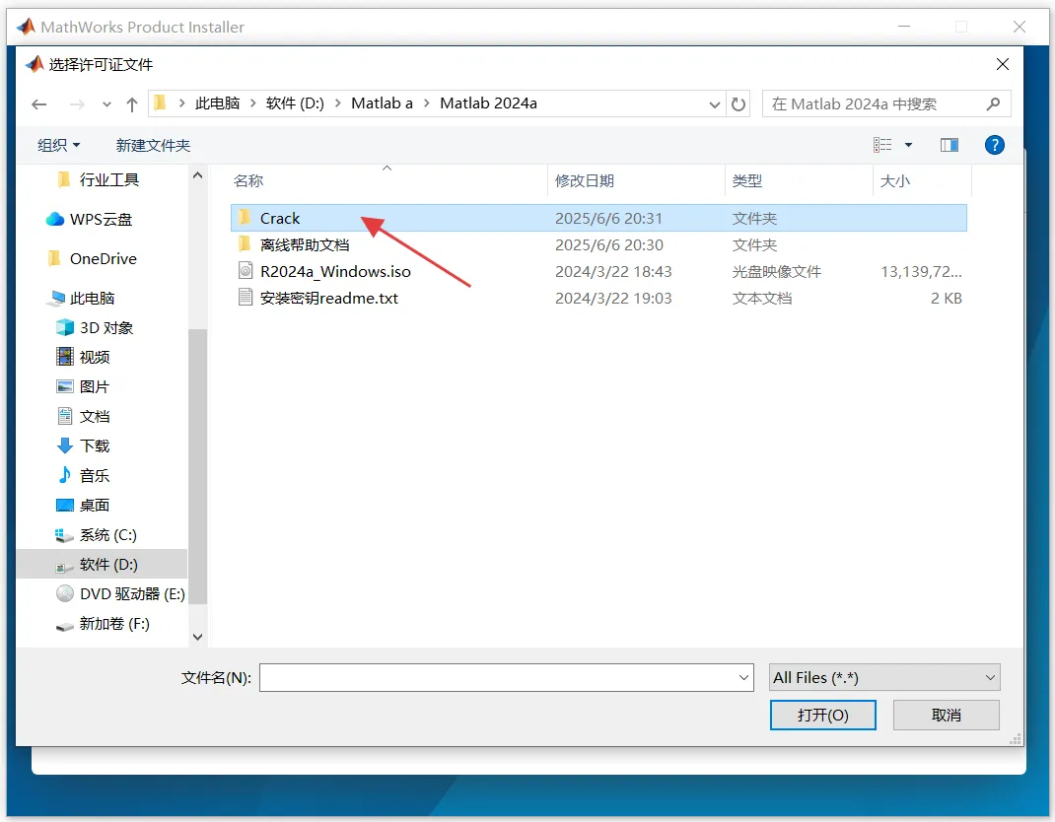Click the readme.txt document icon

pos(246,298)
